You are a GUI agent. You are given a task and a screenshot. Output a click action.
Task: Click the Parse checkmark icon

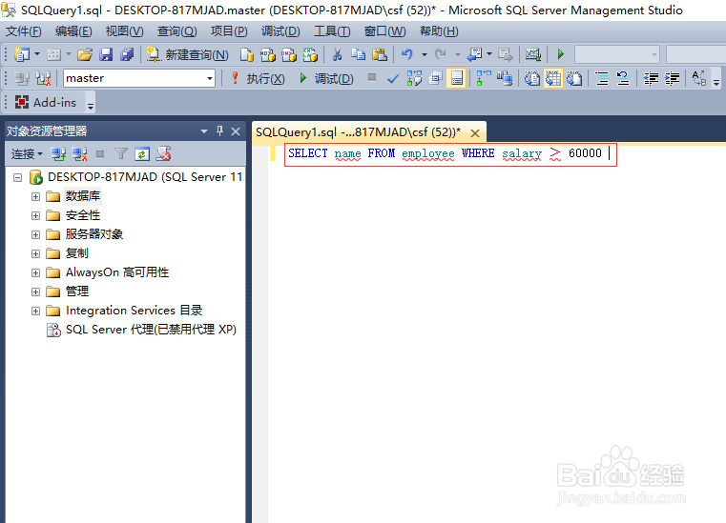click(x=393, y=79)
